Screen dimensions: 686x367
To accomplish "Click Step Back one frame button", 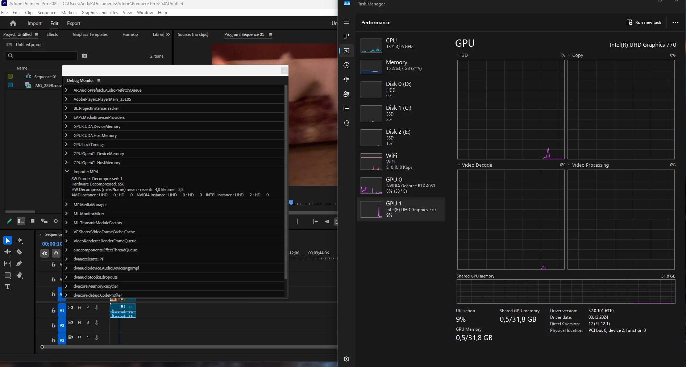I will coord(327,222).
